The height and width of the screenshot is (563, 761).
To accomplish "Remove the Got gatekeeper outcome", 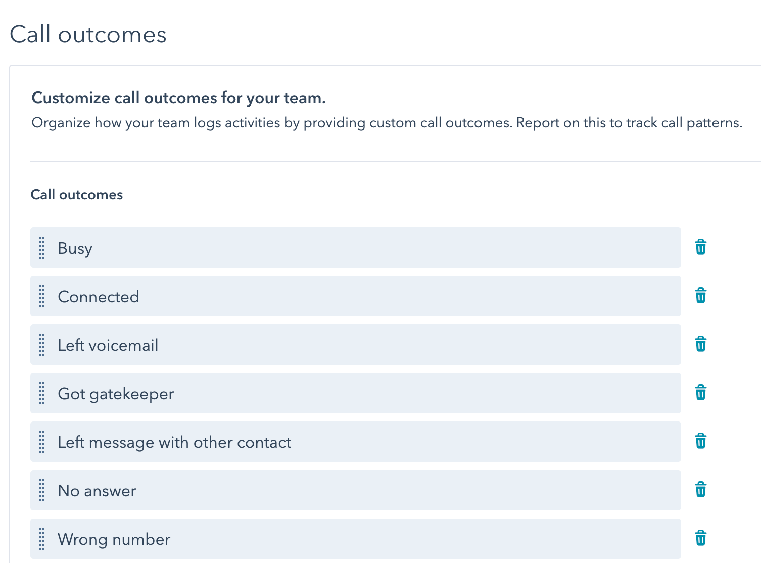I will (700, 393).
